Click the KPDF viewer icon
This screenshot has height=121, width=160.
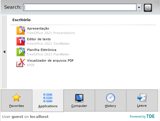point(21,63)
